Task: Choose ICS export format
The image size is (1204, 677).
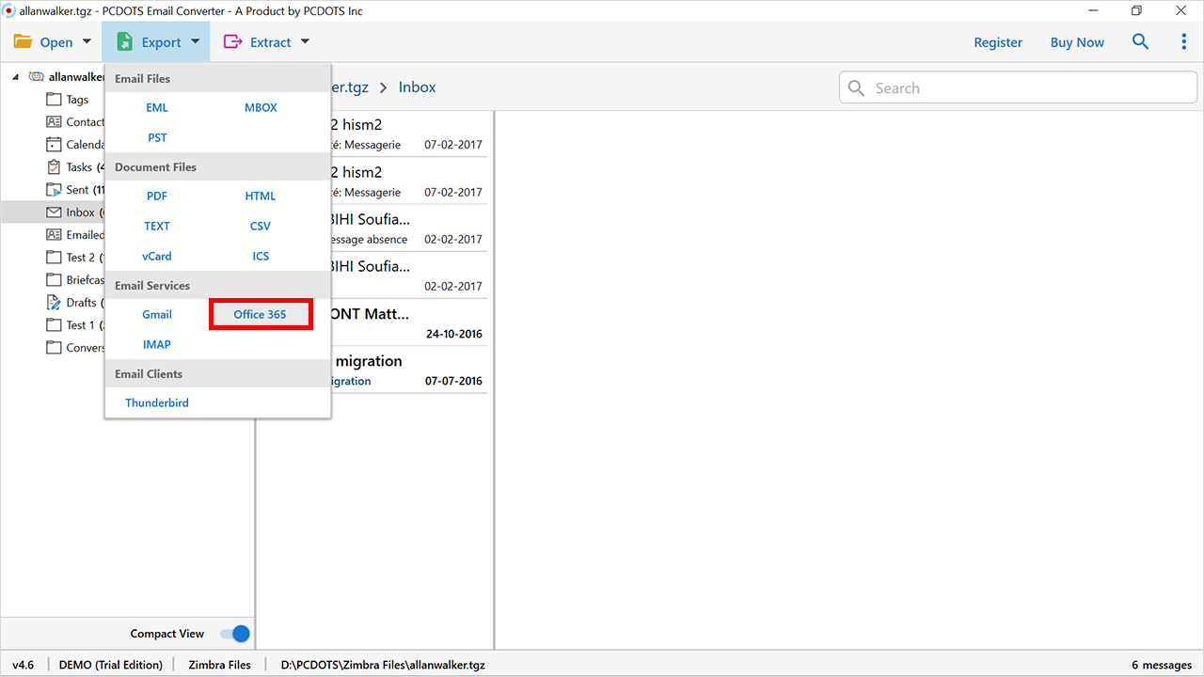Action: pos(261,256)
